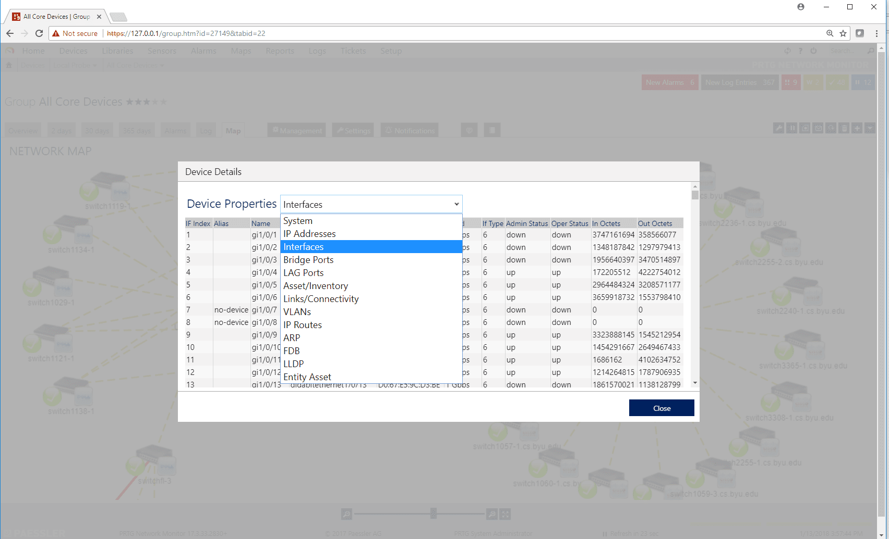Screen dimensions: 889x539
Task: Open the browser zoom magnifier icon
Action: [830, 33]
